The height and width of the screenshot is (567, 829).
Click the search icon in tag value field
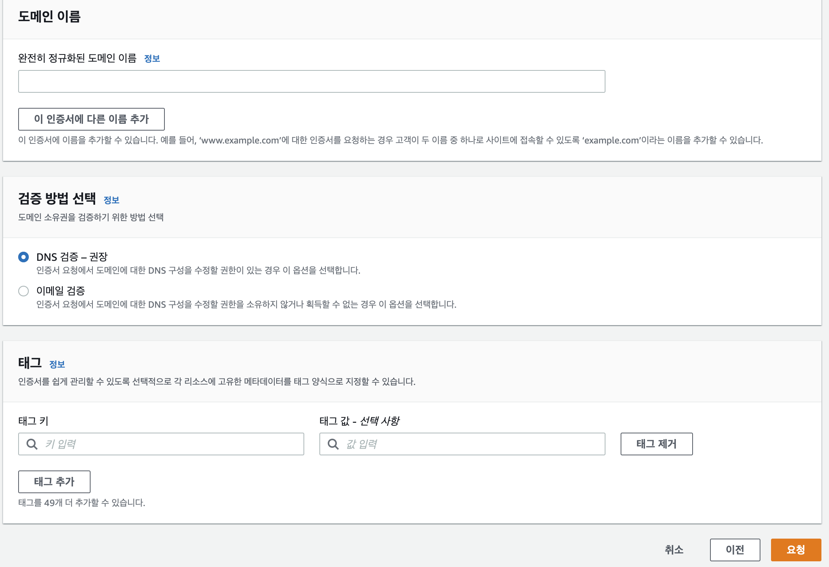pyautogui.click(x=333, y=444)
